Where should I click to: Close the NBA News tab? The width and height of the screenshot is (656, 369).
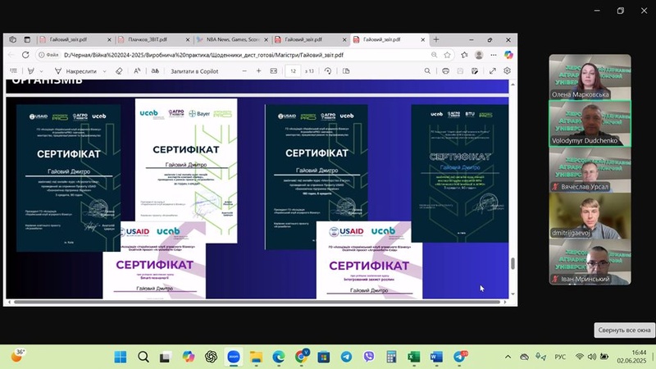click(x=266, y=39)
